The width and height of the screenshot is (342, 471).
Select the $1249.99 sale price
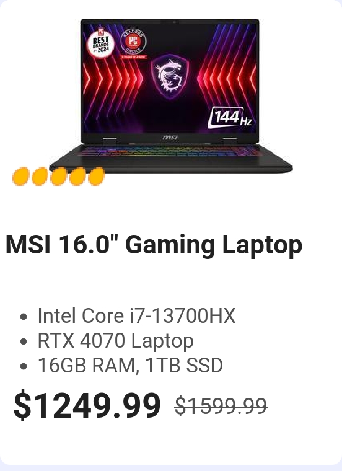[x=87, y=405]
